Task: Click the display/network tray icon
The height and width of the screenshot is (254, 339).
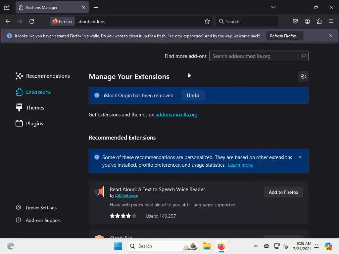Action: [x=277, y=246]
